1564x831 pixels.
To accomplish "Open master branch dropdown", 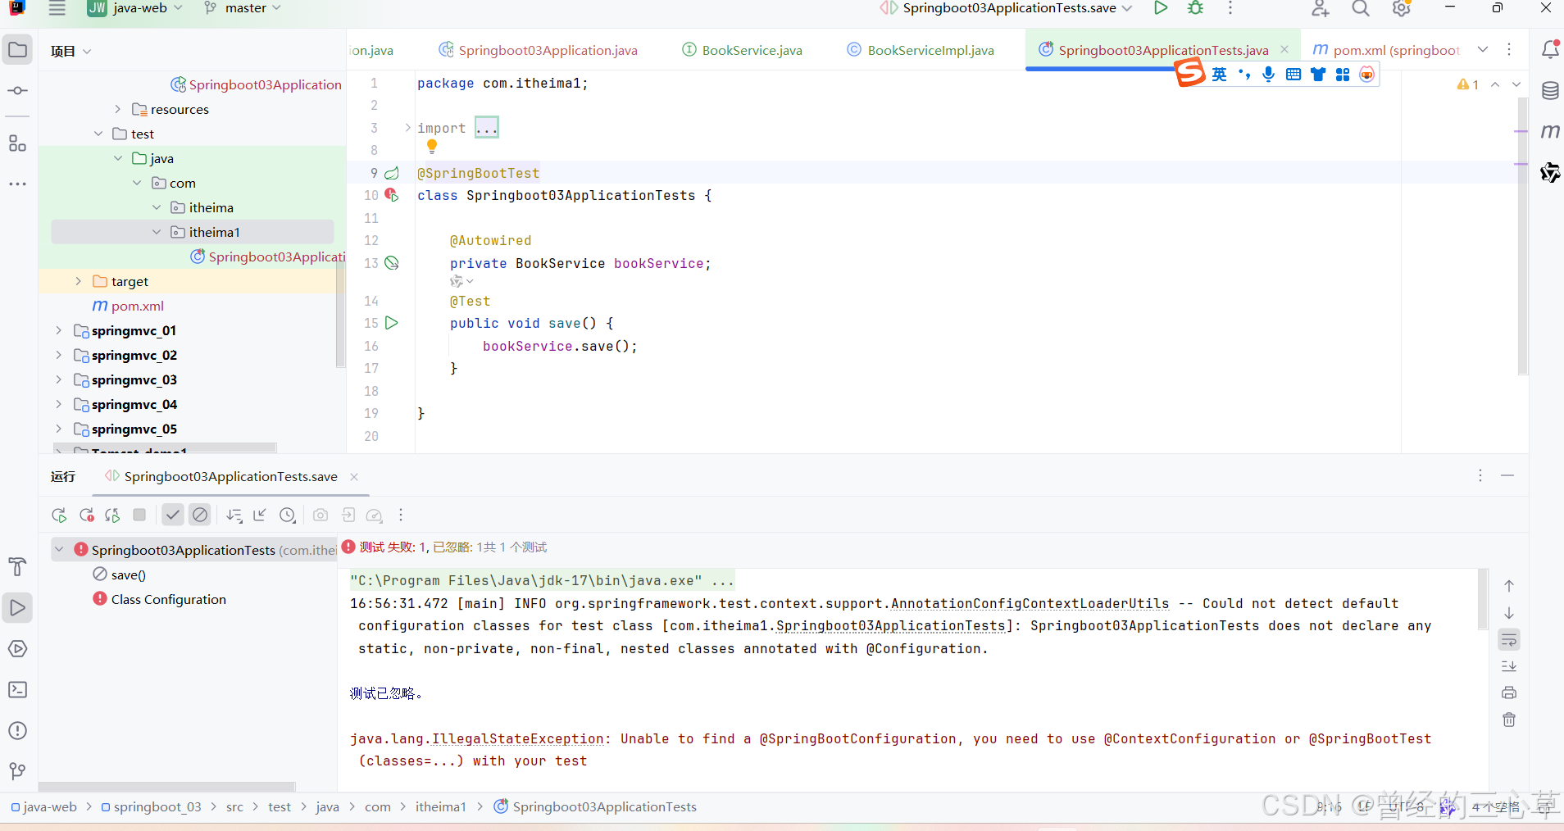I will [x=242, y=8].
